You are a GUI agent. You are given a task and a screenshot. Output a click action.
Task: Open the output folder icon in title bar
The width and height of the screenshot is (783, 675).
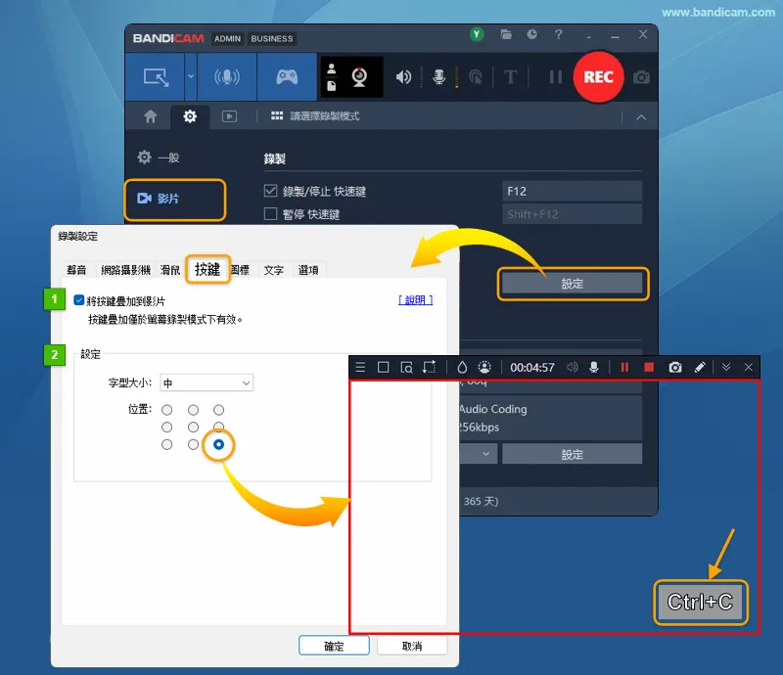(x=506, y=34)
